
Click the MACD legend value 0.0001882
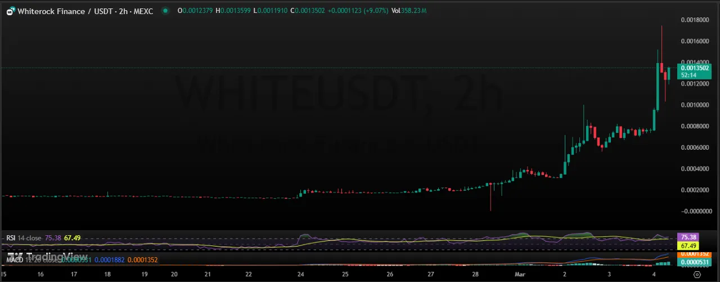(x=110, y=261)
